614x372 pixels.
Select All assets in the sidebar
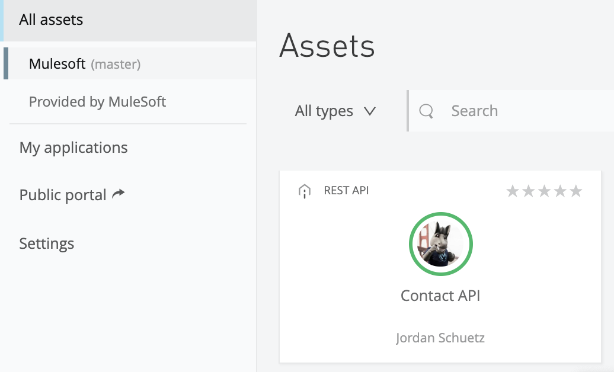tap(129, 20)
